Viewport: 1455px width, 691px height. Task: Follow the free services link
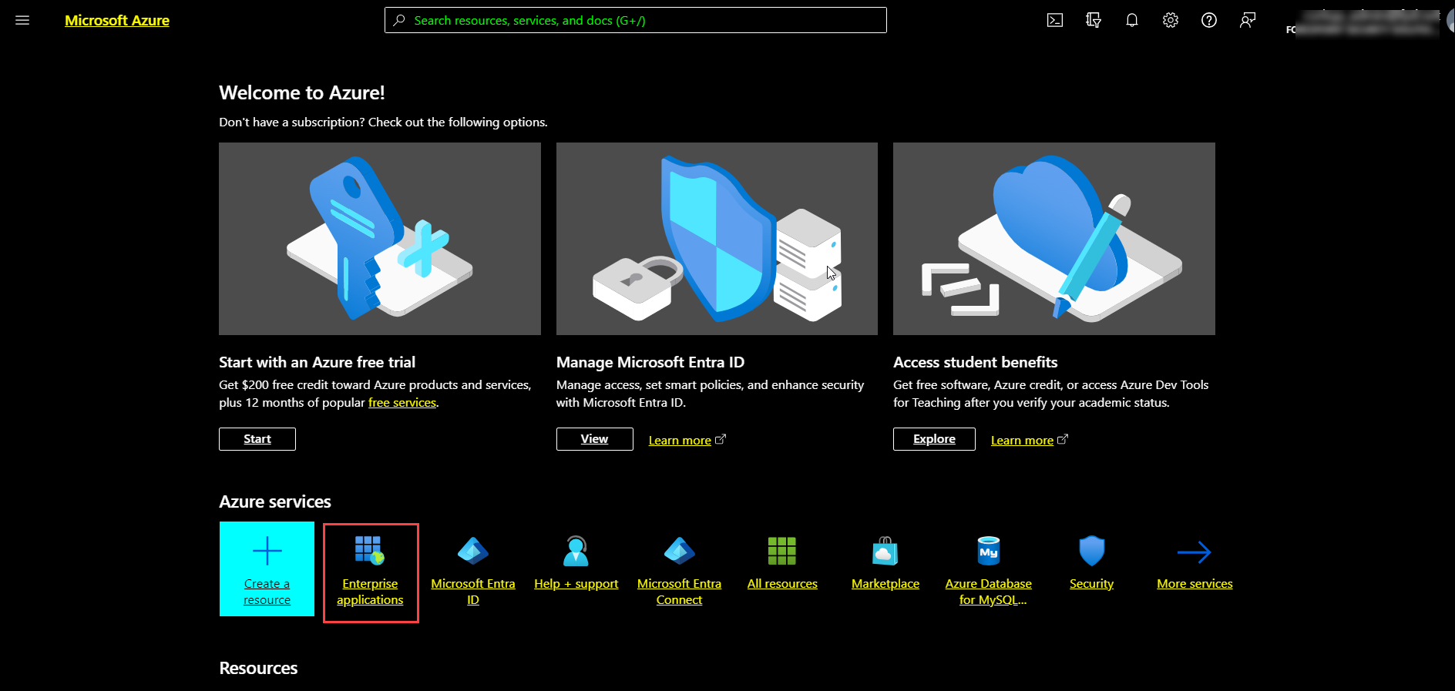(x=402, y=403)
